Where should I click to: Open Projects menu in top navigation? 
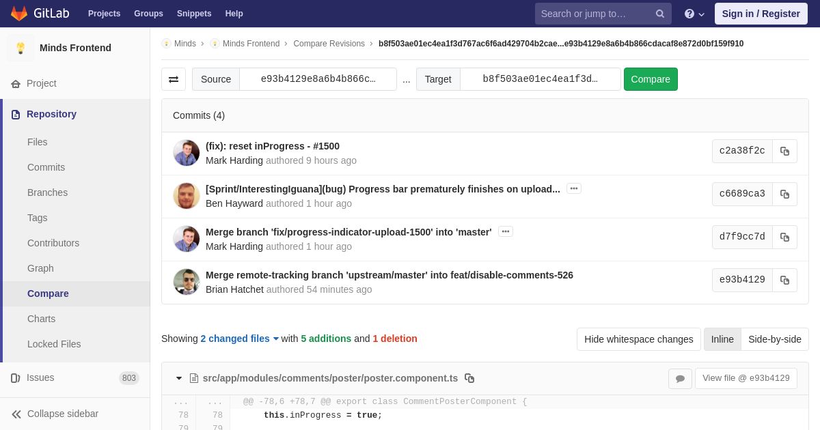(104, 14)
